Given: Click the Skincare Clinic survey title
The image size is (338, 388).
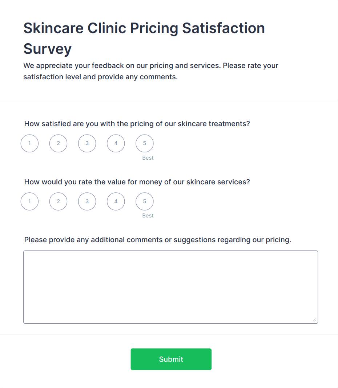Looking at the screenshot, I should [x=144, y=38].
